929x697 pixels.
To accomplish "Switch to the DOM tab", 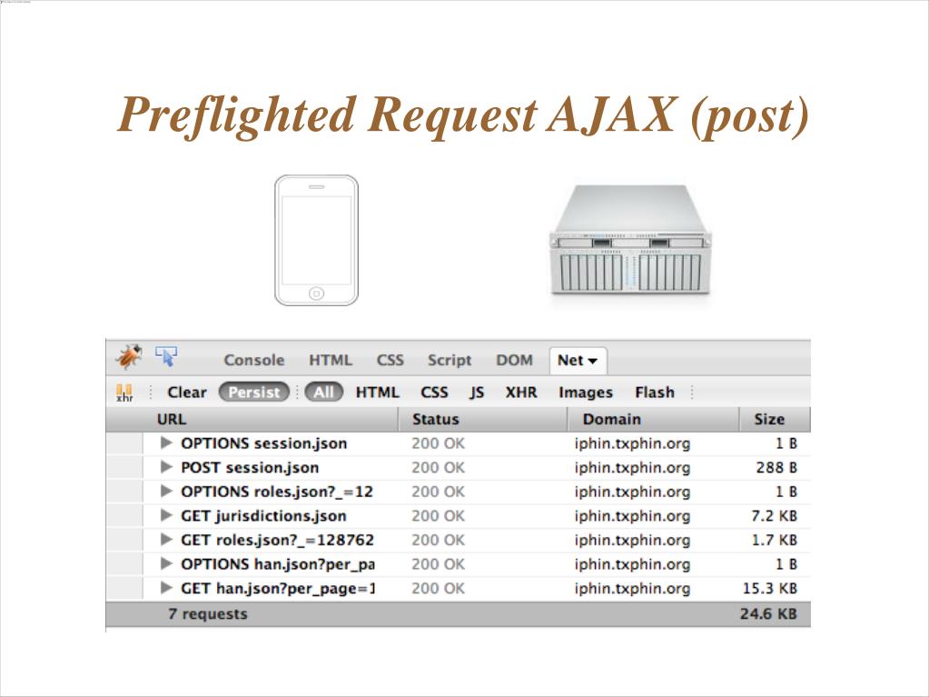I will 514,361.
